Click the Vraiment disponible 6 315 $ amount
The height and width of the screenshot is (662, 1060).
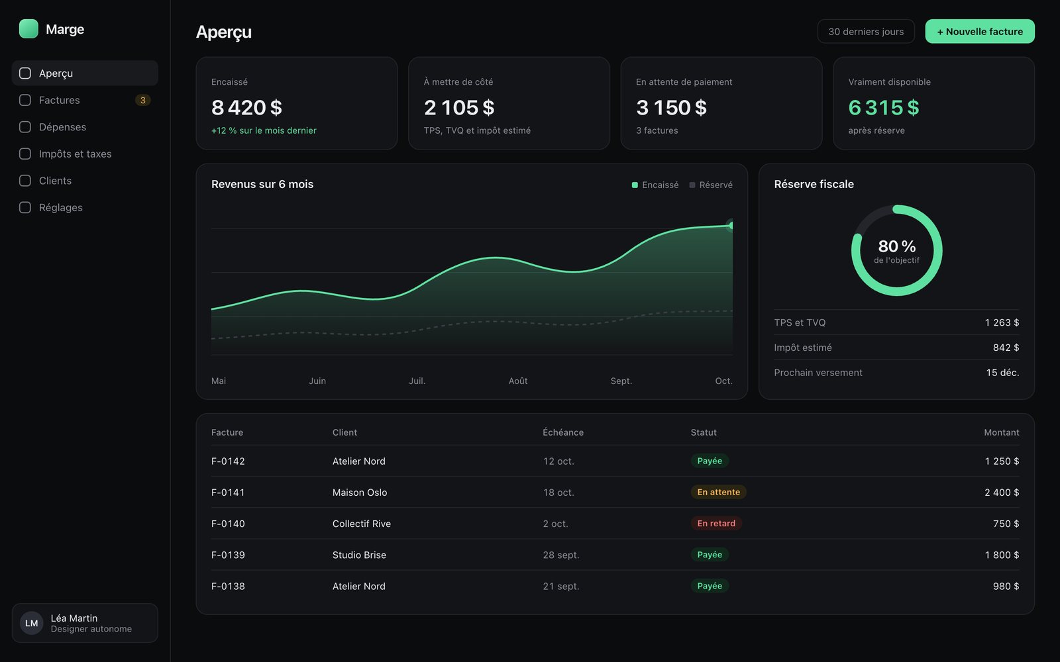point(884,107)
